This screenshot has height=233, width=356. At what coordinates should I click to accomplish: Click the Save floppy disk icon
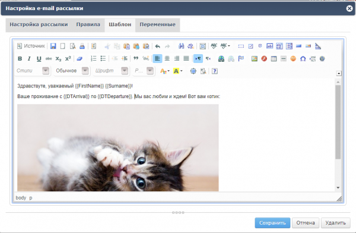(53, 46)
